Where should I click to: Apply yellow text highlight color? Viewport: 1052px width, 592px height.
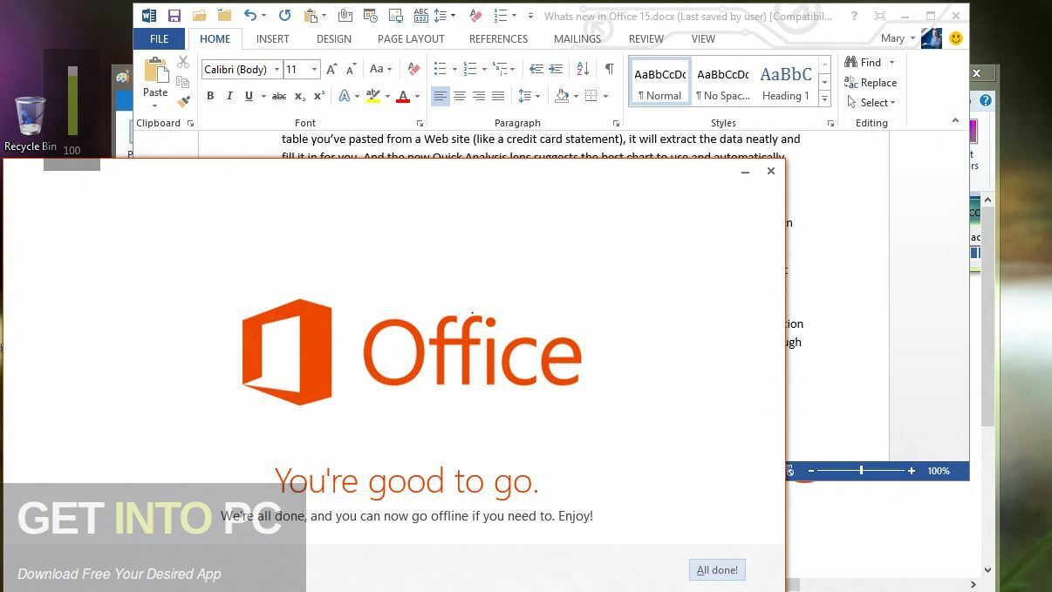(373, 96)
